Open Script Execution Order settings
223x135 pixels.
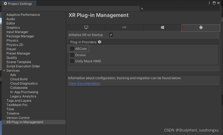tap(23, 66)
